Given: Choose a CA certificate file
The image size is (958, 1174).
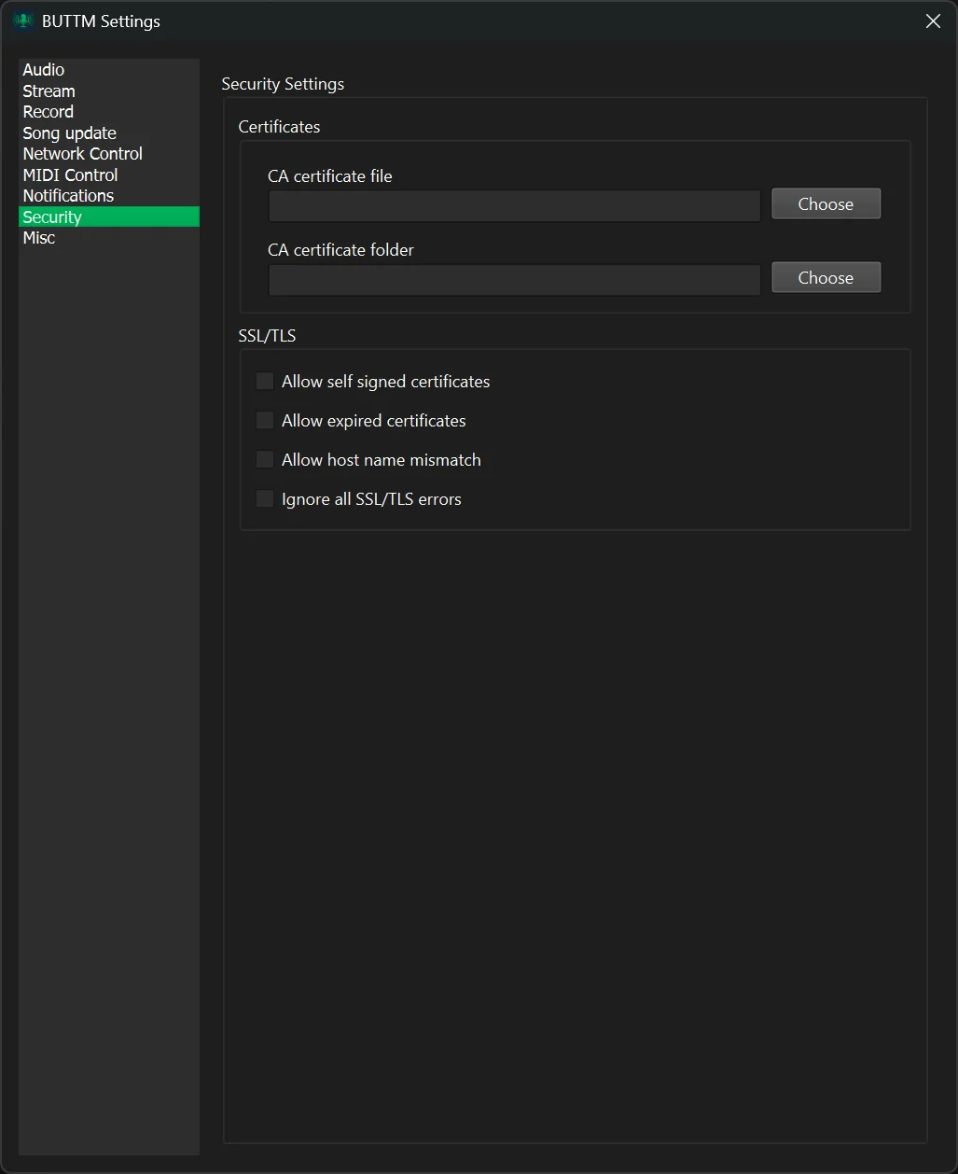Looking at the screenshot, I should (x=825, y=203).
